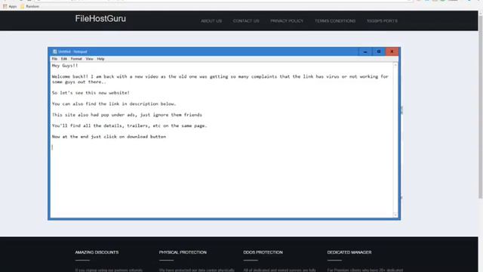Open the About Us page link
This screenshot has width=483, height=272.
coord(211,21)
